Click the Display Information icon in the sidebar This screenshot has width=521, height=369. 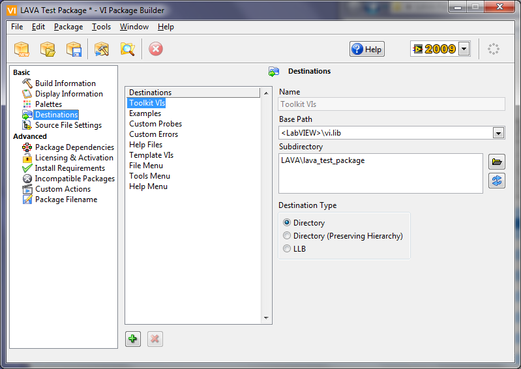click(27, 94)
